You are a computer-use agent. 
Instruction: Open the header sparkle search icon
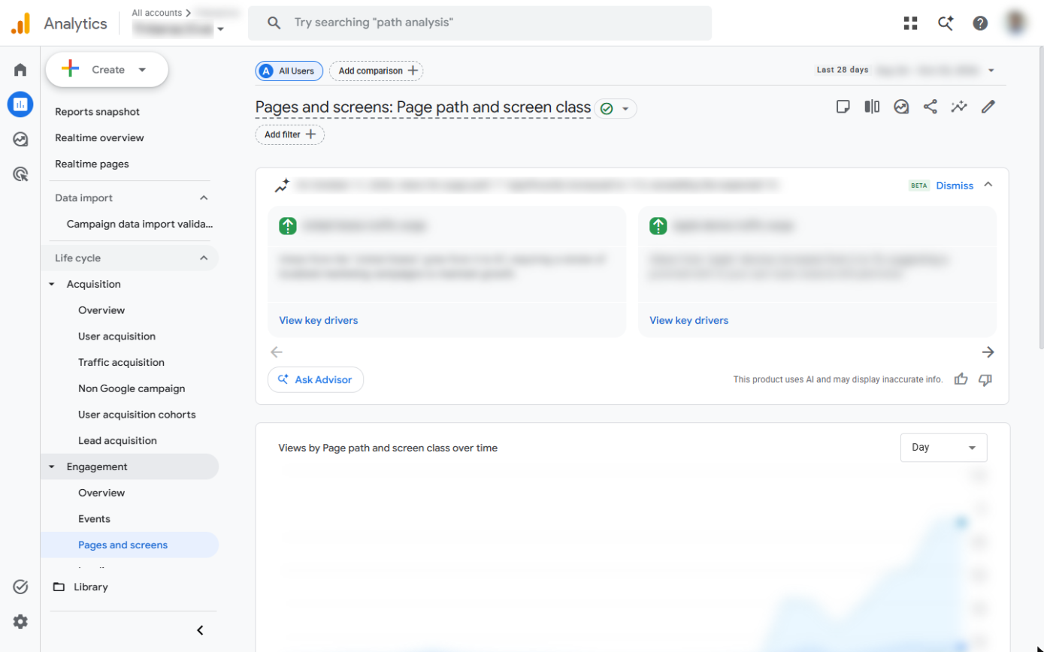tap(946, 23)
